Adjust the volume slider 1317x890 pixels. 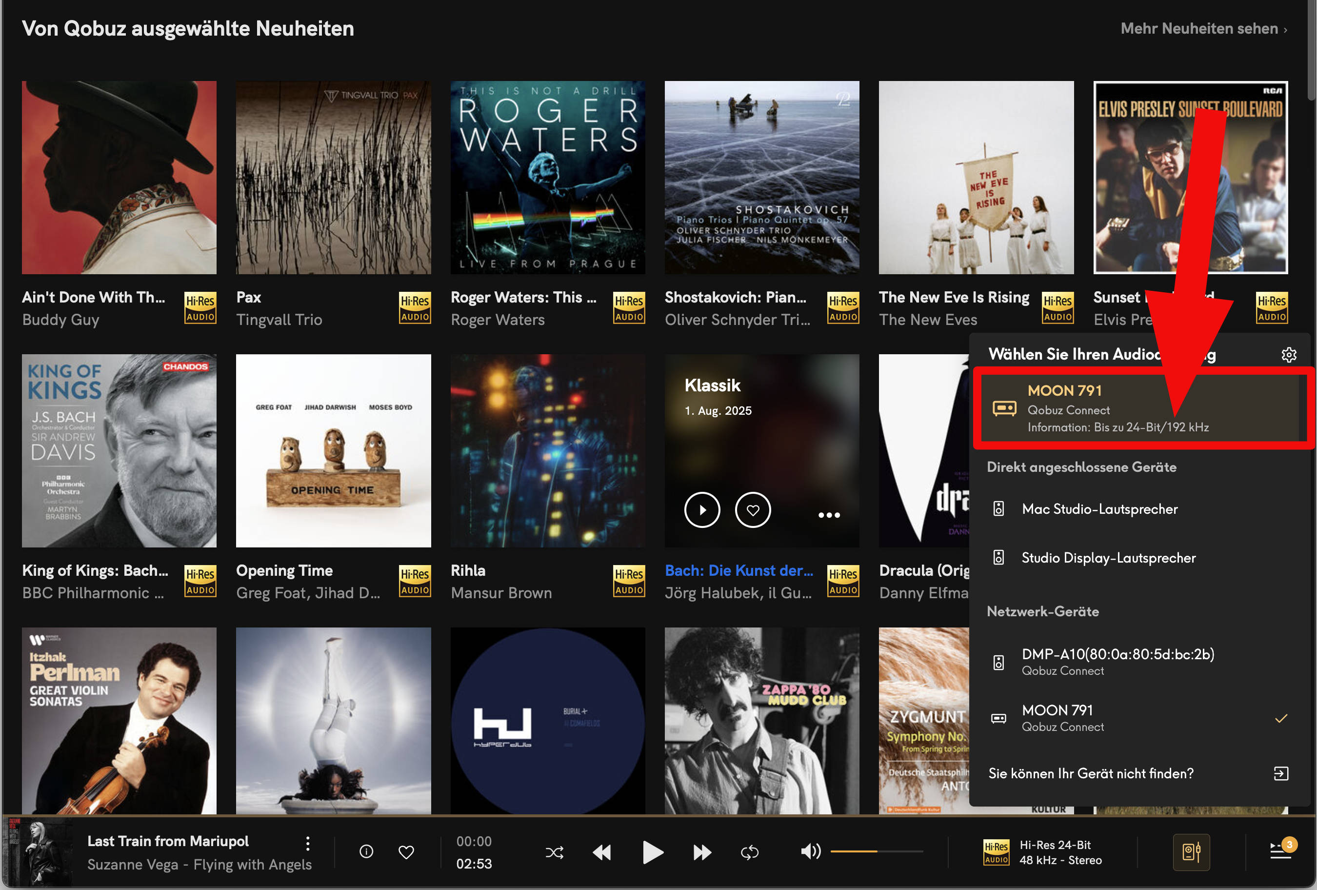tap(876, 851)
